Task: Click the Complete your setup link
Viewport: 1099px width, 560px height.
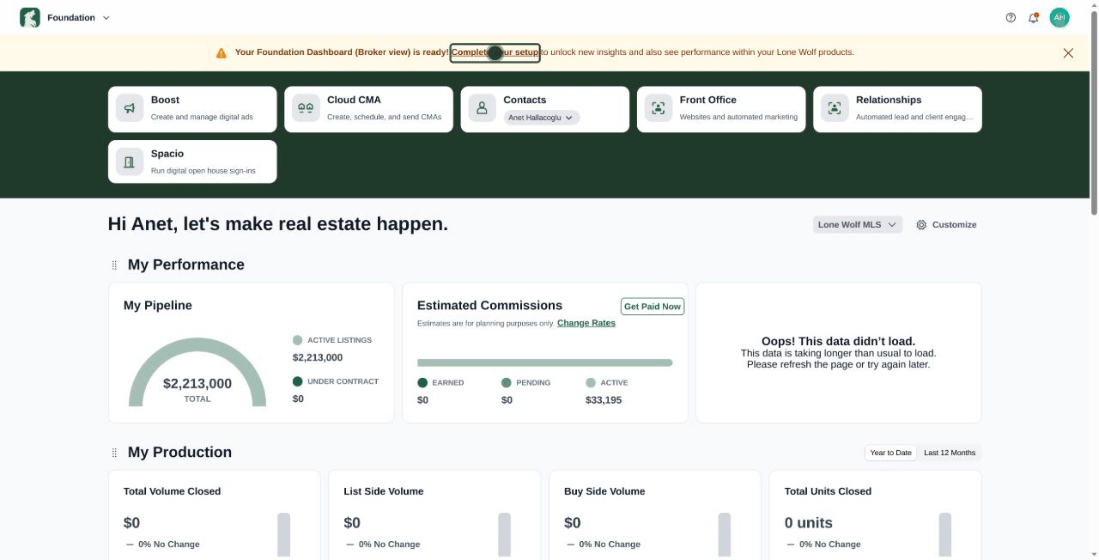Action: (x=495, y=52)
